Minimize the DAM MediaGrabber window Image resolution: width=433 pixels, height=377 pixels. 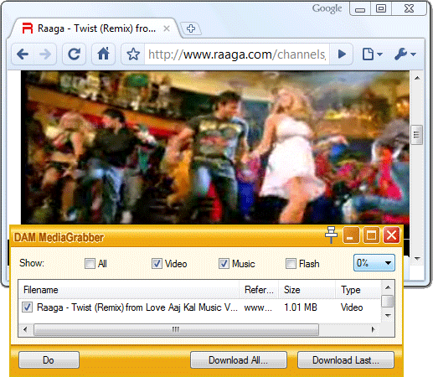[x=351, y=235]
